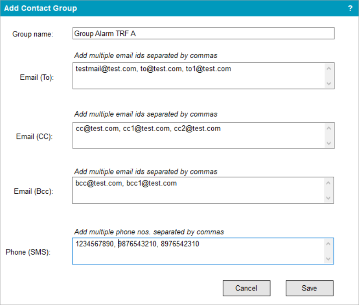The height and width of the screenshot is (305, 359).
Task: Click scroll up arrow in Email (Bcc) box
Action: click(328, 183)
